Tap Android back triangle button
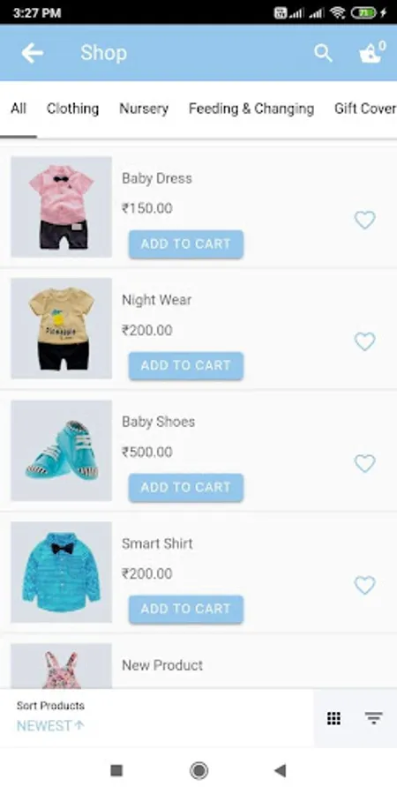 coord(280,771)
